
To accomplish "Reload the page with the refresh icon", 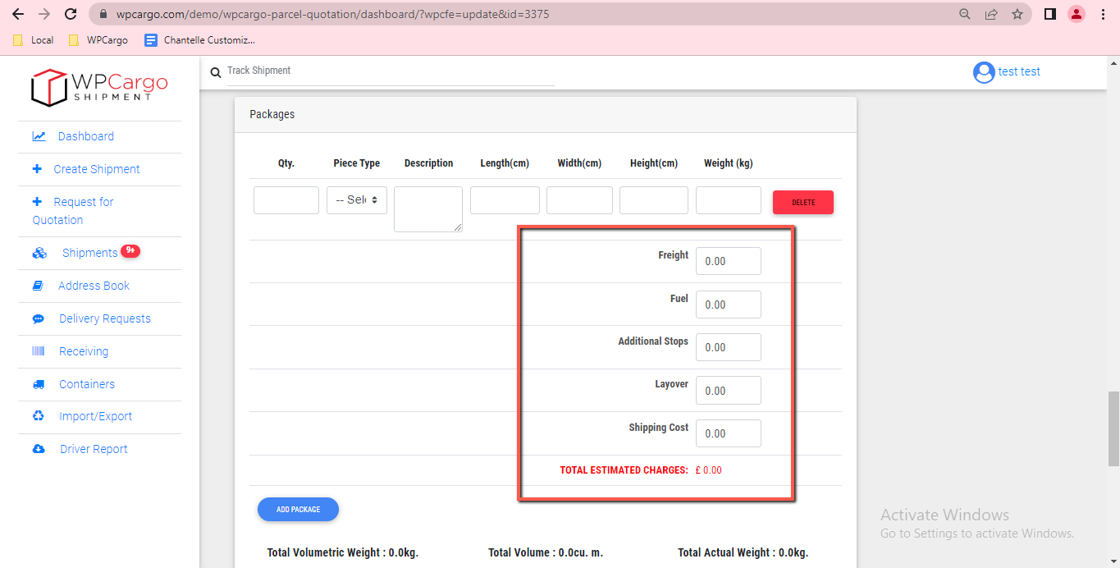I will [x=71, y=14].
